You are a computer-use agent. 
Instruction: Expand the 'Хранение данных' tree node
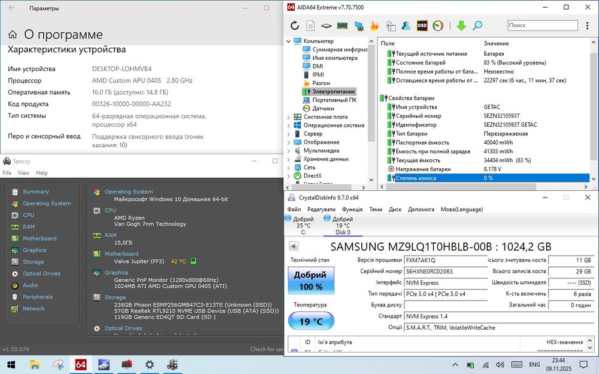click(x=289, y=159)
